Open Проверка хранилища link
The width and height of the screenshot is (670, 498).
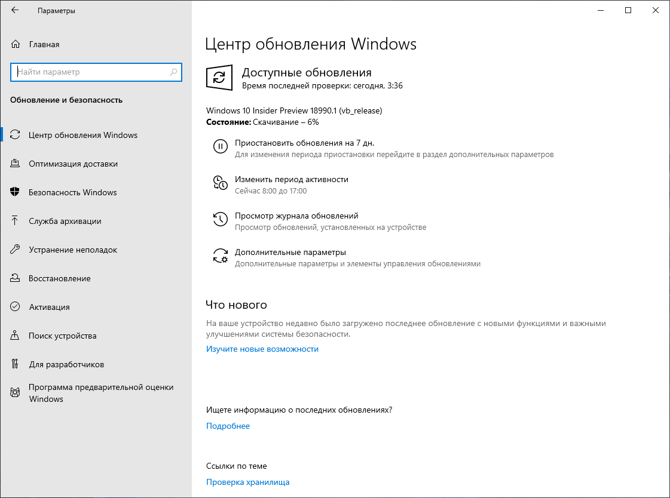click(x=247, y=482)
